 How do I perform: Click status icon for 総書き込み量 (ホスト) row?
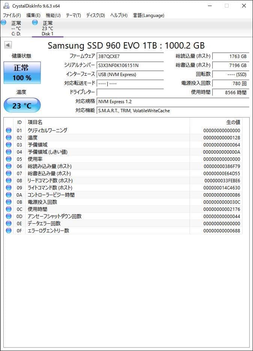coord(9,173)
